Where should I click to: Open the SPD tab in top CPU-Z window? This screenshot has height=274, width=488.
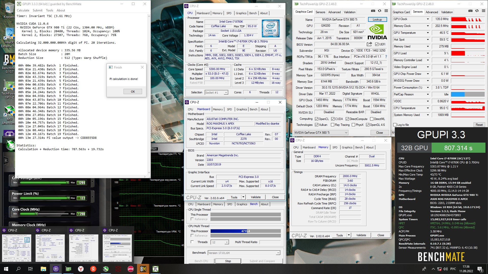[229, 13]
